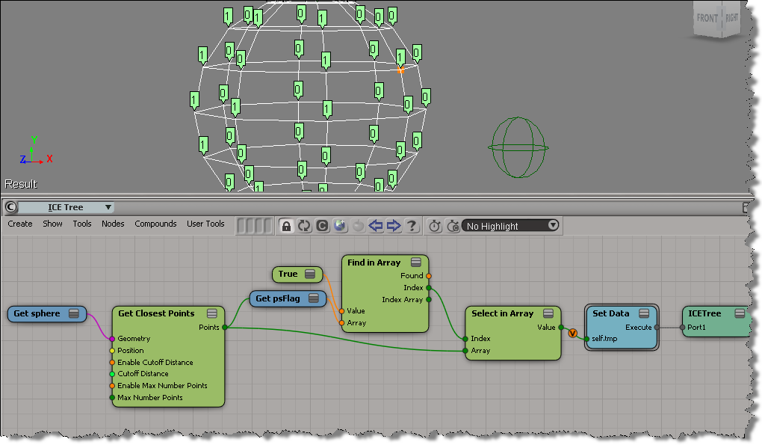Screen dimensions: 762x445
Task: Go to next view with right arrow
Action: [394, 226]
